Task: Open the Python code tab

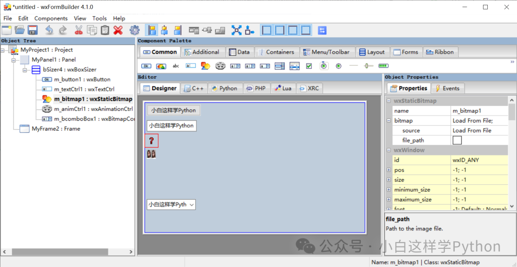Action: pyautogui.click(x=225, y=88)
